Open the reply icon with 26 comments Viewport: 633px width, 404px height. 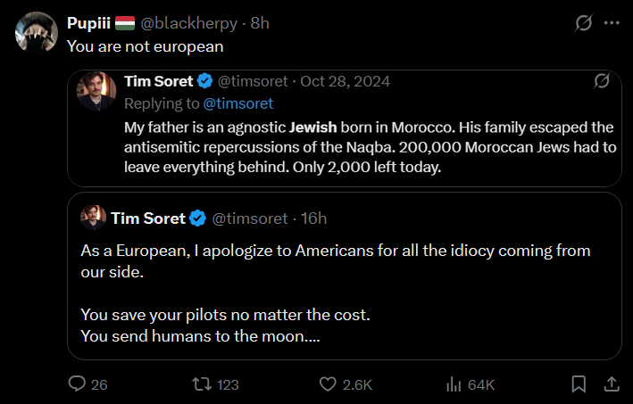click(x=77, y=383)
